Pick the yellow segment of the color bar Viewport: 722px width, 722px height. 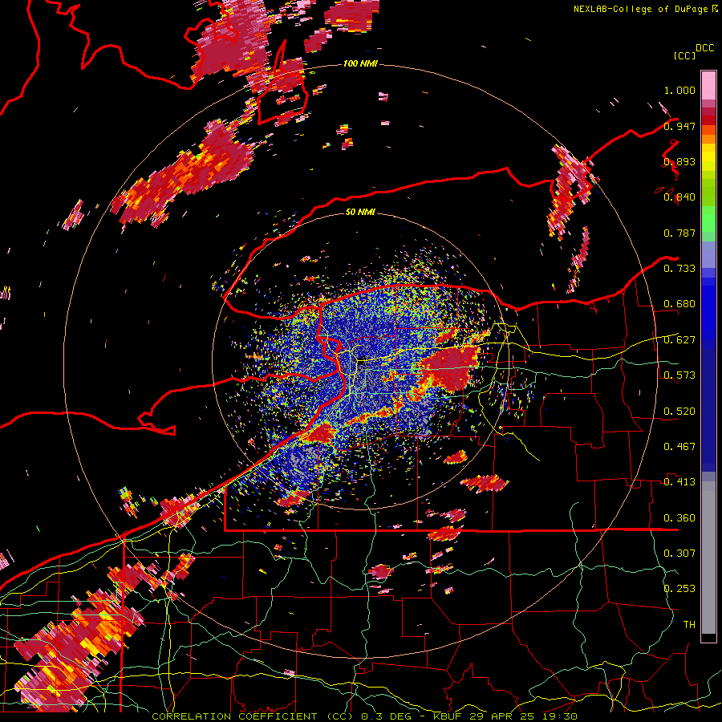[708, 157]
